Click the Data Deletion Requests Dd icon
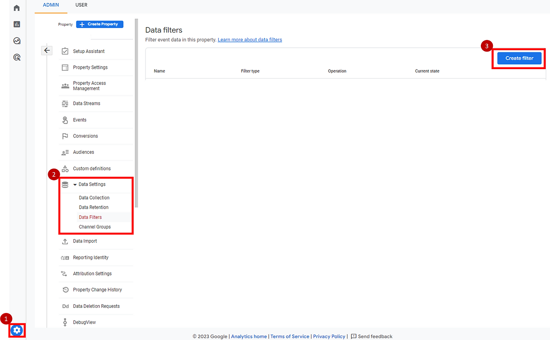Image resolution: width=550 pixels, height=340 pixels. point(65,306)
